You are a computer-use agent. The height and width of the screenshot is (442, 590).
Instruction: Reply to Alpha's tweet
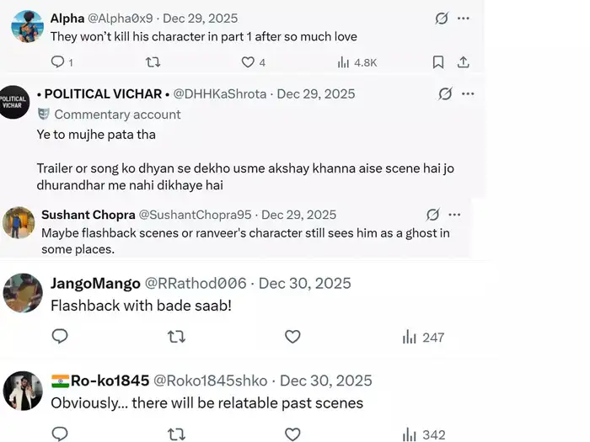click(x=58, y=62)
